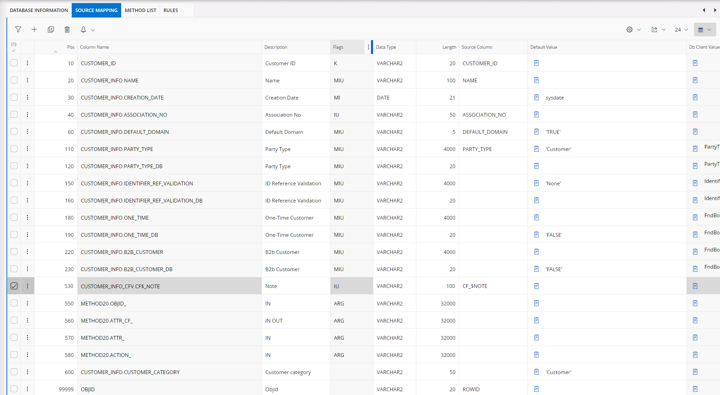This screenshot has height=395, width=720.
Task: Switch to the METHOD LIST tab
Action: [x=140, y=10]
